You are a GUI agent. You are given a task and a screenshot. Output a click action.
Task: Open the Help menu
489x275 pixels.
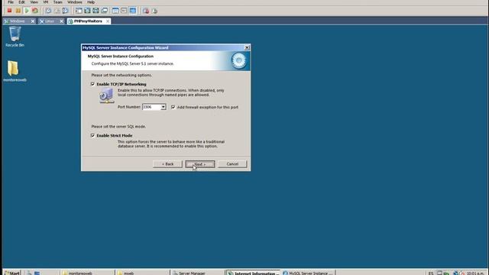[91, 2]
